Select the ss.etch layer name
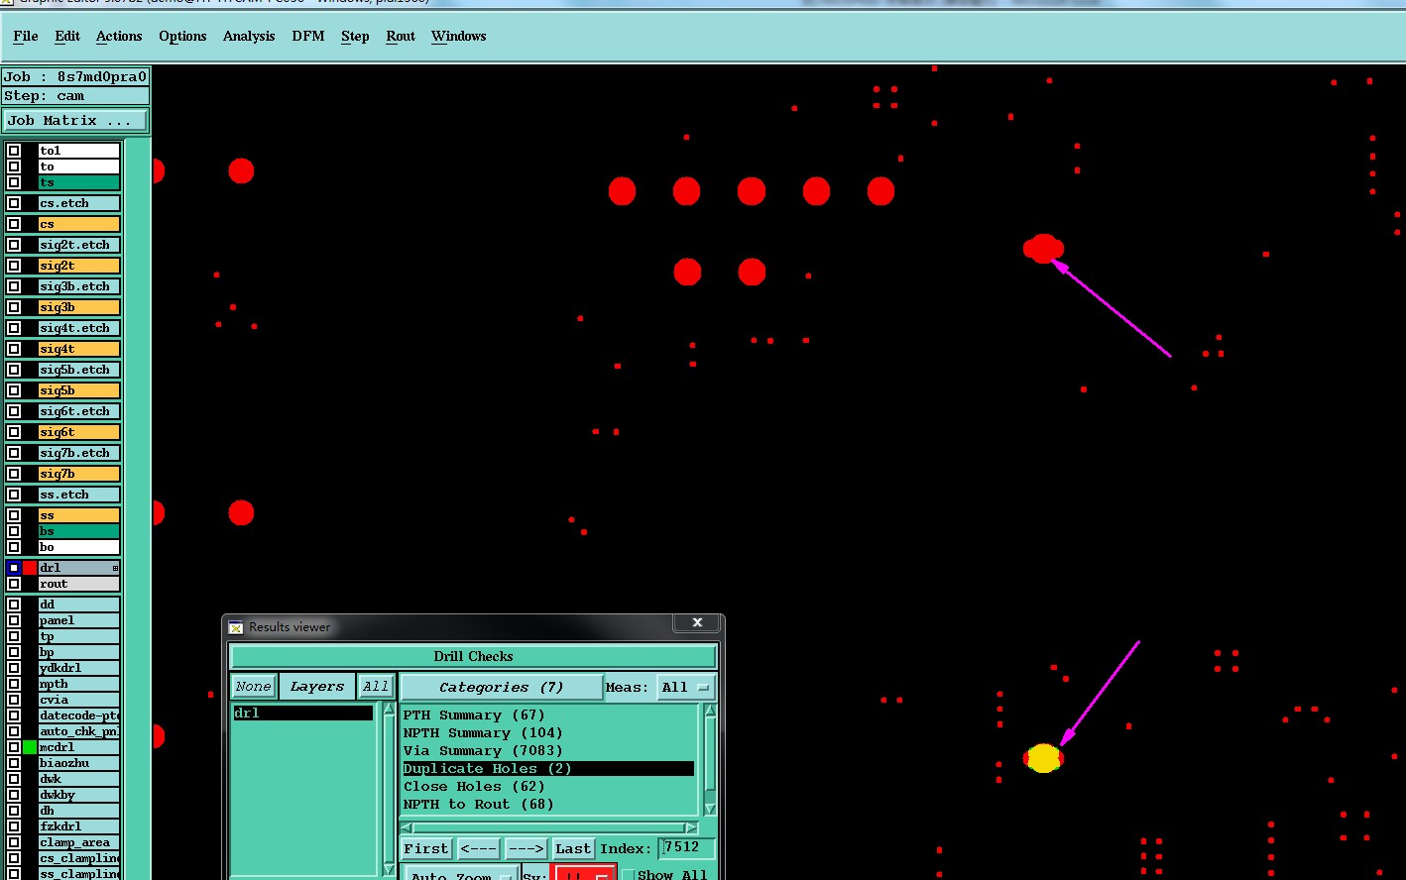Screen dimensions: 1406x880 click(79, 495)
